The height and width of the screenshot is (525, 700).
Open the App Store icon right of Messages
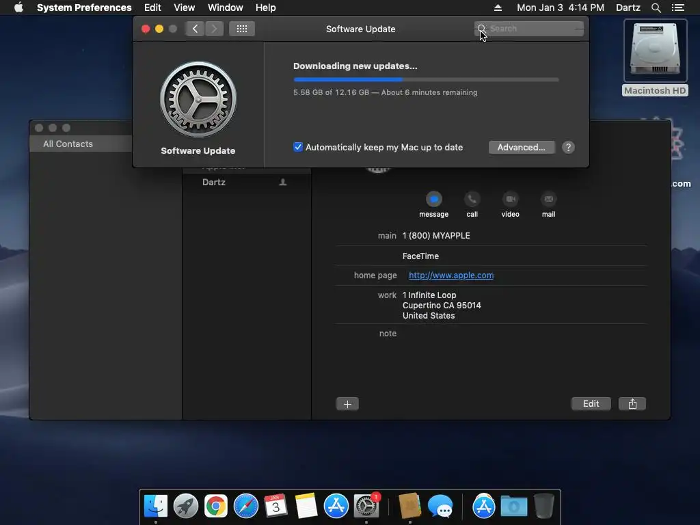pyautogui.click(x=483, y=507)
